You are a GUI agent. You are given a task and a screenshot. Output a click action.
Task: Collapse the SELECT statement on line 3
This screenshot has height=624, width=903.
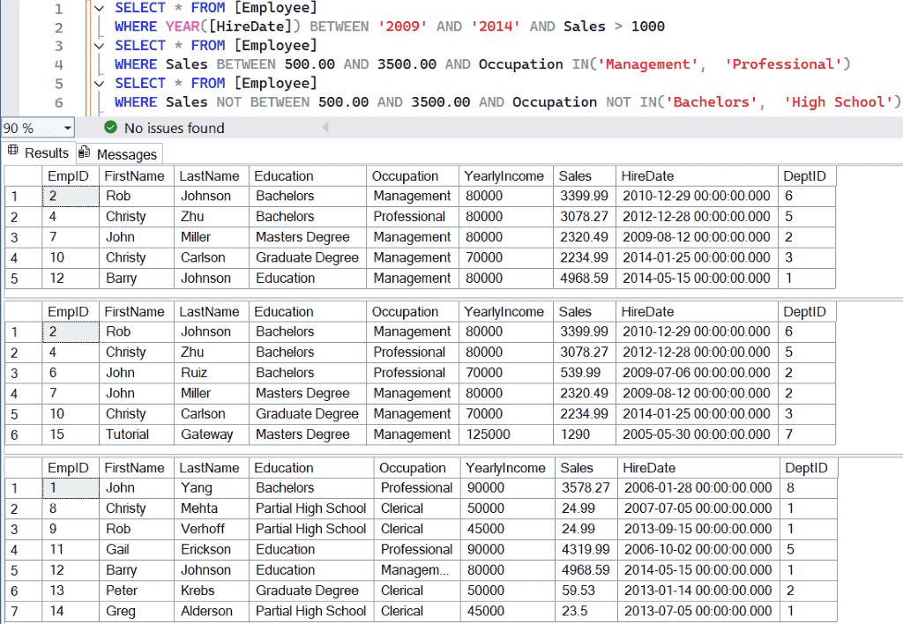(x=98, y=45)
